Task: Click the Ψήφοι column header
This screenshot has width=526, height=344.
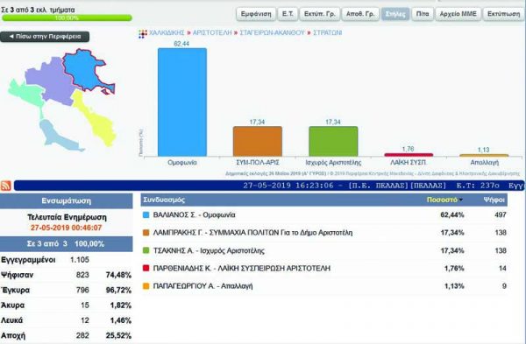Action: pos(494,200)
